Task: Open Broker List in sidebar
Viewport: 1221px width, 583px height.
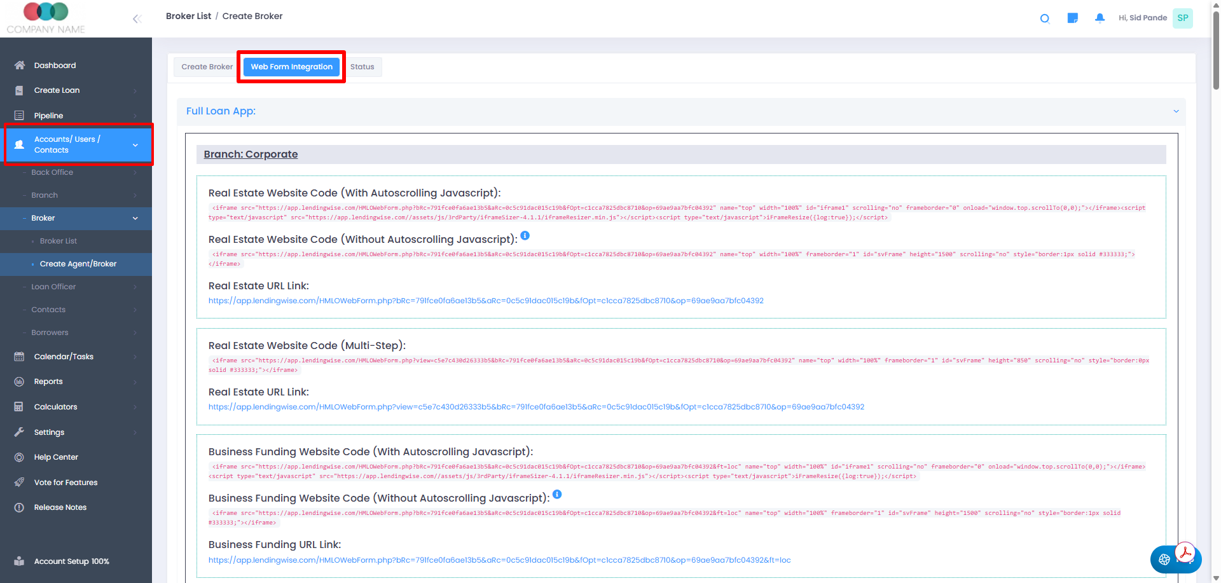Action: [x=59, y=241]
